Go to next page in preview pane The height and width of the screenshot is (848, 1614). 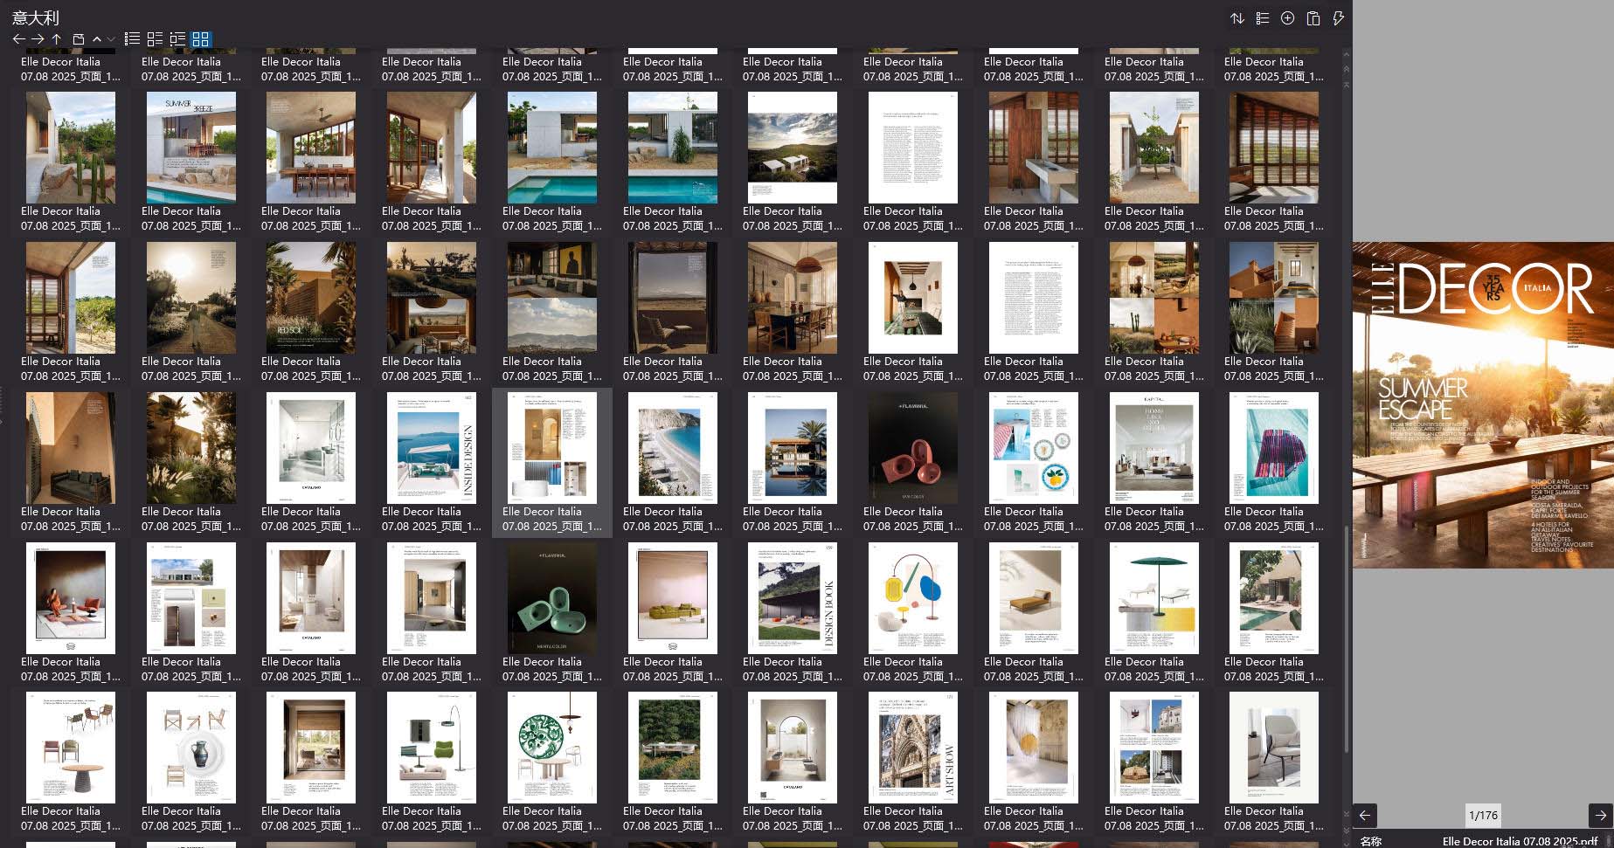1600,816
